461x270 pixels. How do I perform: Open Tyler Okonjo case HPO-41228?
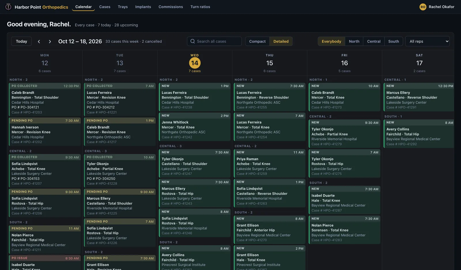pyautogui.click(x=120, y=170)
